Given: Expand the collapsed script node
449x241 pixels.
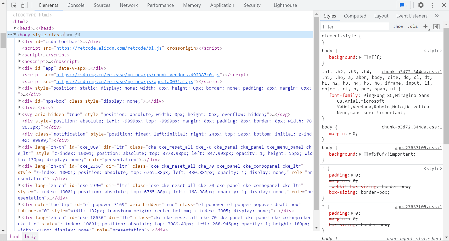Looking at the screenshot, I should pyautogui.click(x=19, y=54).
